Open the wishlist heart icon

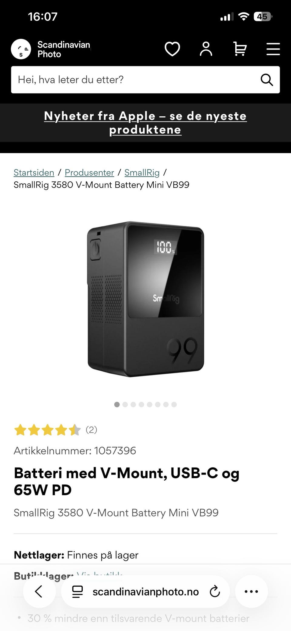click(x=172, y=49)
